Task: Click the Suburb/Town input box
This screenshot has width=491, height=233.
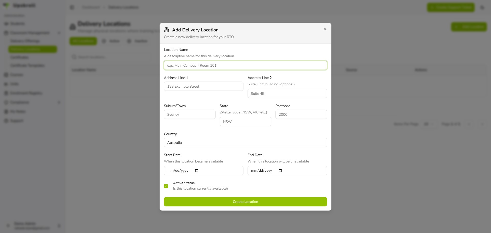Action: [189, 114]
